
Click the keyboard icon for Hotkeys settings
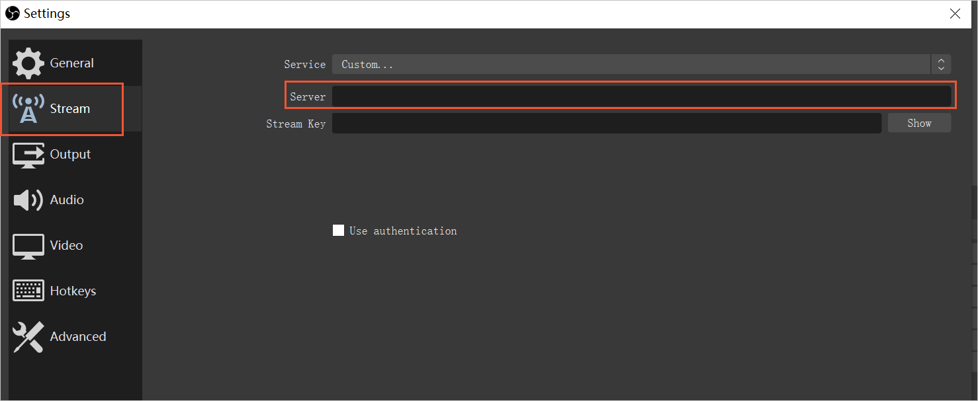[28, 291]
